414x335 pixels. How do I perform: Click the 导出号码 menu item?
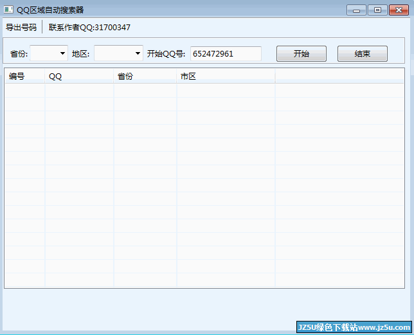(21, 27)
